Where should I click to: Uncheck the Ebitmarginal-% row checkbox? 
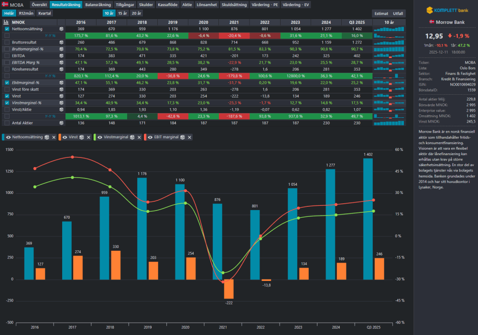tap(7, 83)
